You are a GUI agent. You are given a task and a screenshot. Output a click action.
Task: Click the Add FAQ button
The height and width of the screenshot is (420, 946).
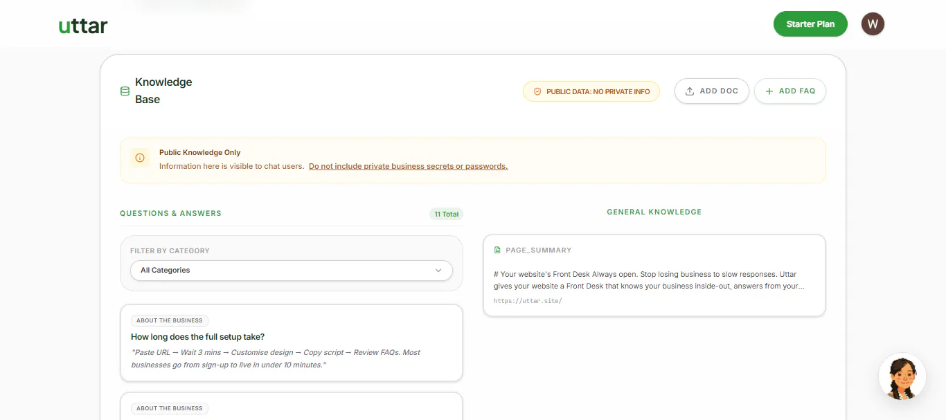tap(789, 91)
